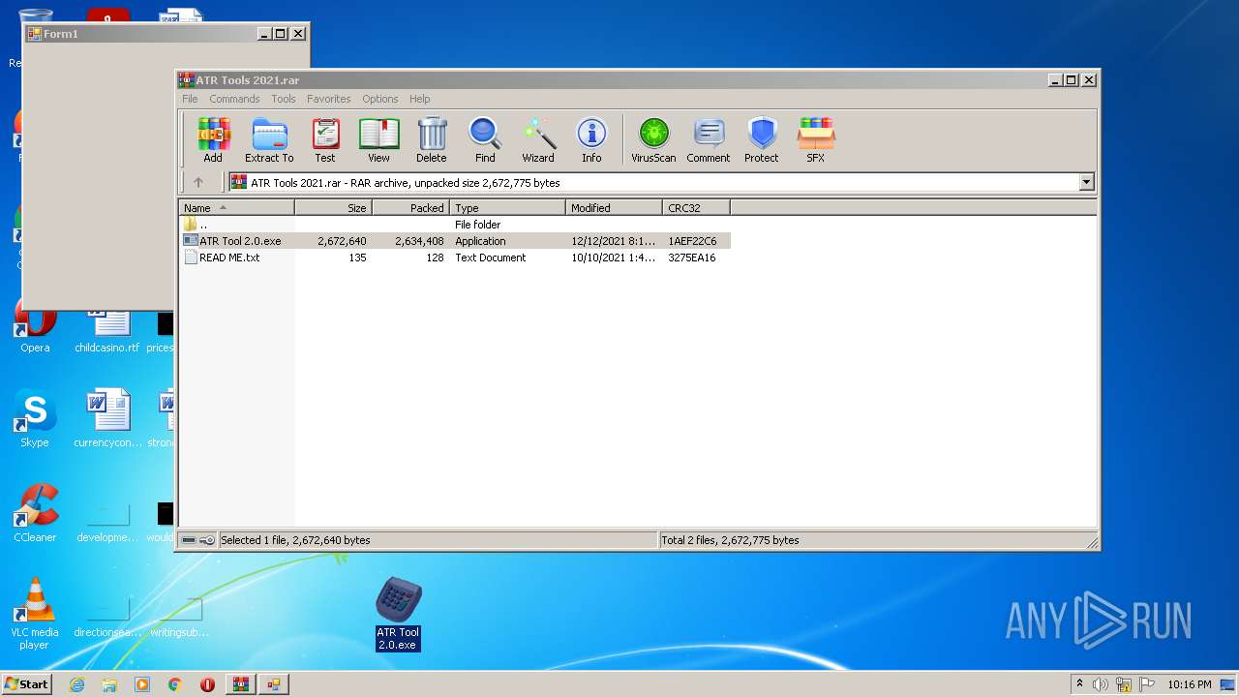The image size is (1239, 697).
Task: Open Windows Explorer folder from taskbar
Action: coord(109,684)
